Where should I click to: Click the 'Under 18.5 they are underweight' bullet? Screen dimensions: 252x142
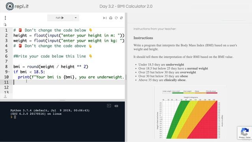click(x=161, y=64)
